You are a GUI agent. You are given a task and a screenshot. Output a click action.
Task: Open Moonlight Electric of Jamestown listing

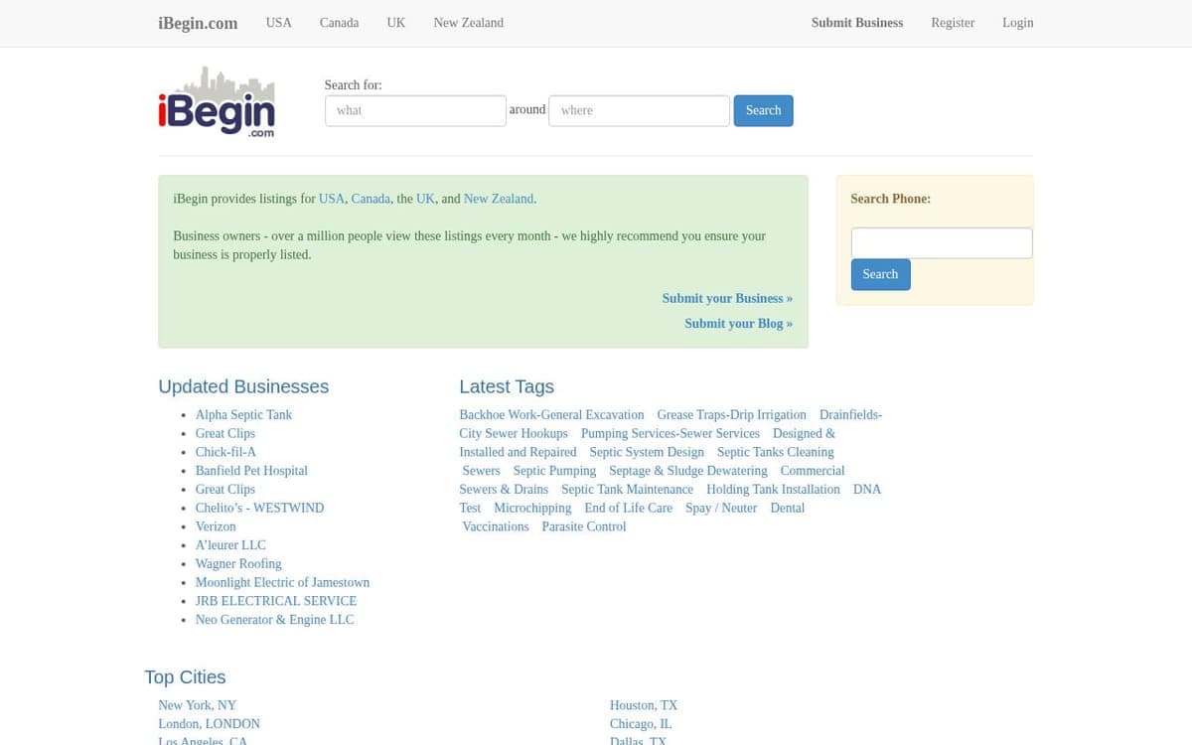pos(282,582)
